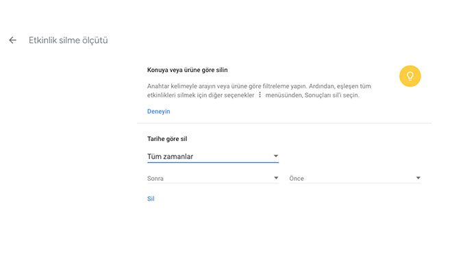Click the three-dot menu icon in the description
The height and width of the screenshot is (254, 452).
[260, 94]
